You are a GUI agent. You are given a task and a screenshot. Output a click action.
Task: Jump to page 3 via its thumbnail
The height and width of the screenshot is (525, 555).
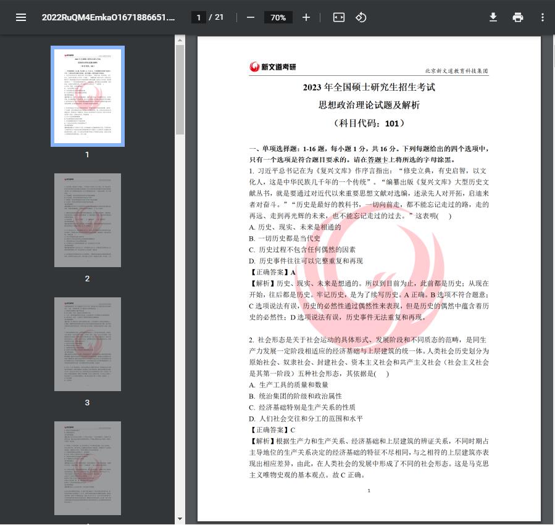[87, 344]
